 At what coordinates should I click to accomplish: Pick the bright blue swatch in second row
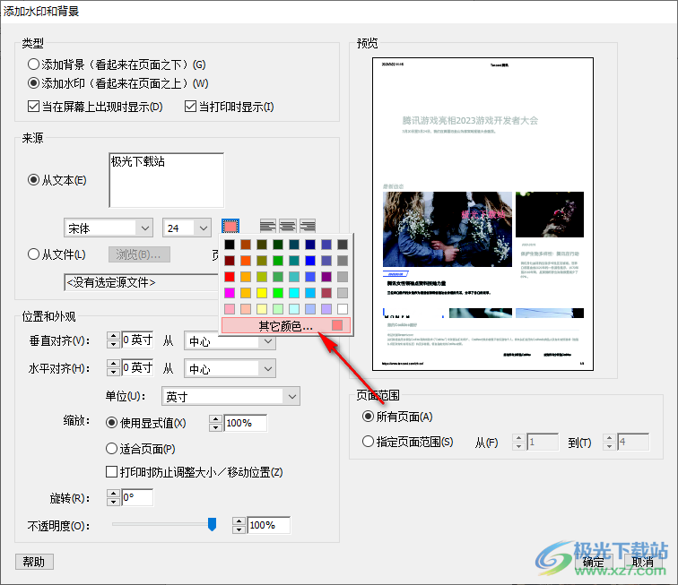coord(310,261)
